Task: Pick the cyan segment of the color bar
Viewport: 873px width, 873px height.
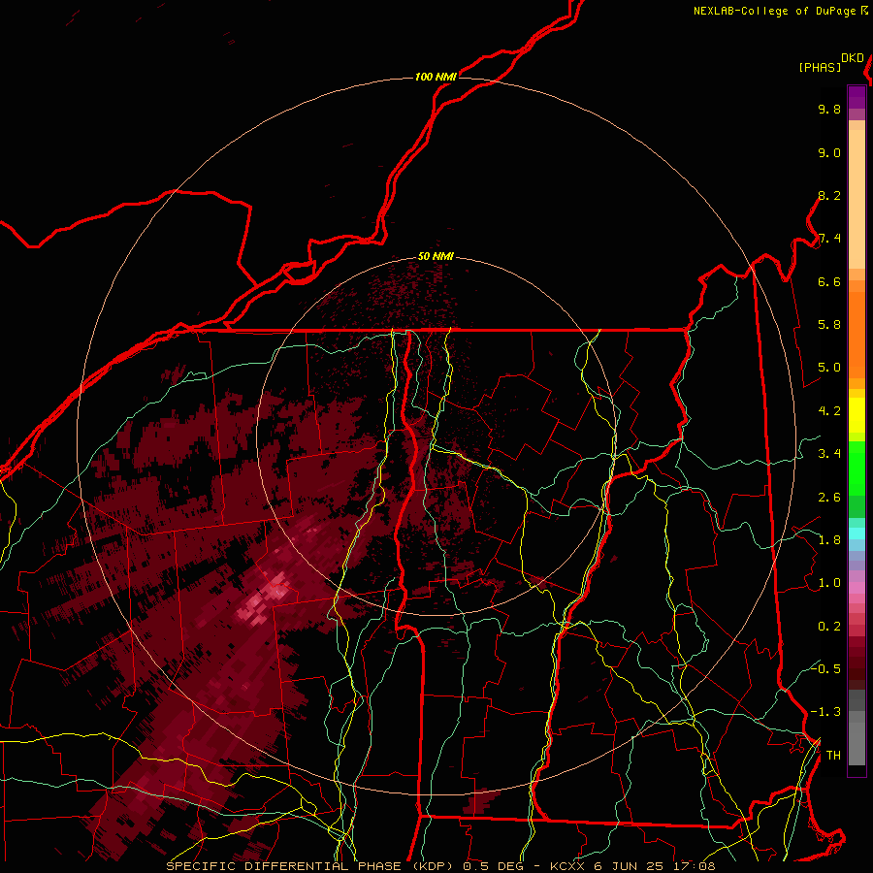Action: 857,533
